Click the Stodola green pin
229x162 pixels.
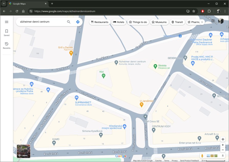click(155, 67)
